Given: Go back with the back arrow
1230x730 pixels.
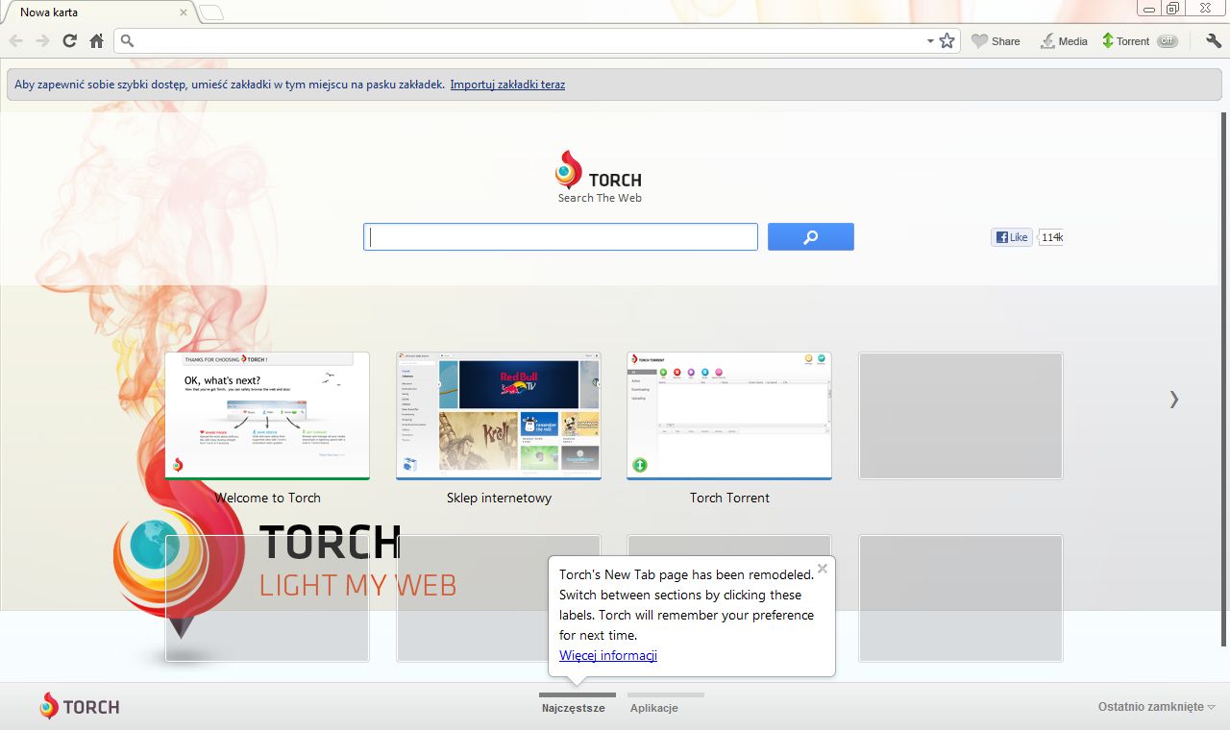Looking at the screenshot, I should 16,41.
